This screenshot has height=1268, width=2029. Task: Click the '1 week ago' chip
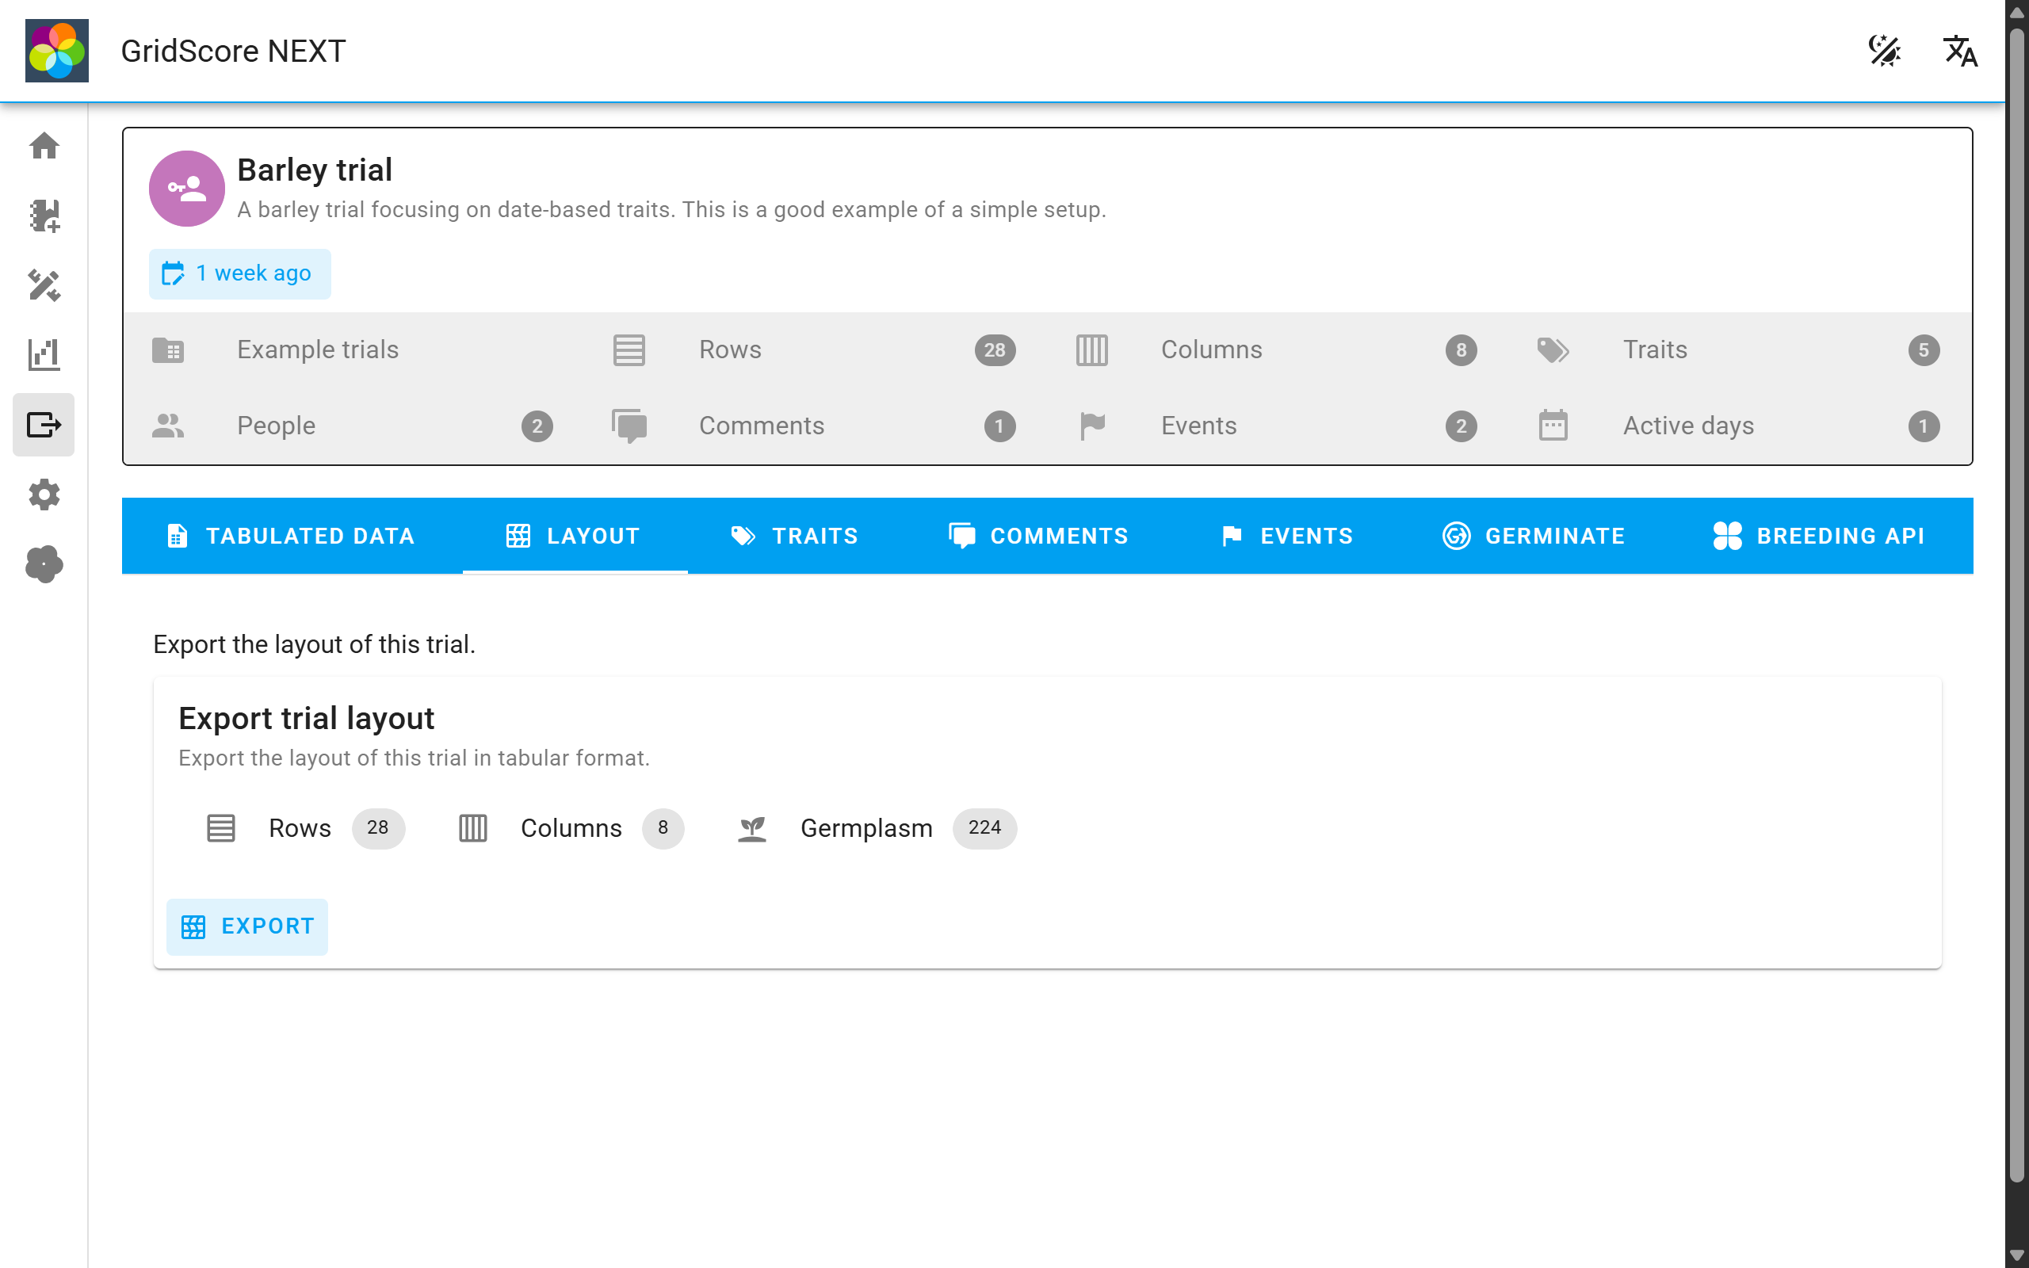tap(240, 273)
